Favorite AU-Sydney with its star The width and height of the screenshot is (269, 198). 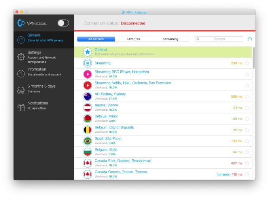[x=247, y=96]
